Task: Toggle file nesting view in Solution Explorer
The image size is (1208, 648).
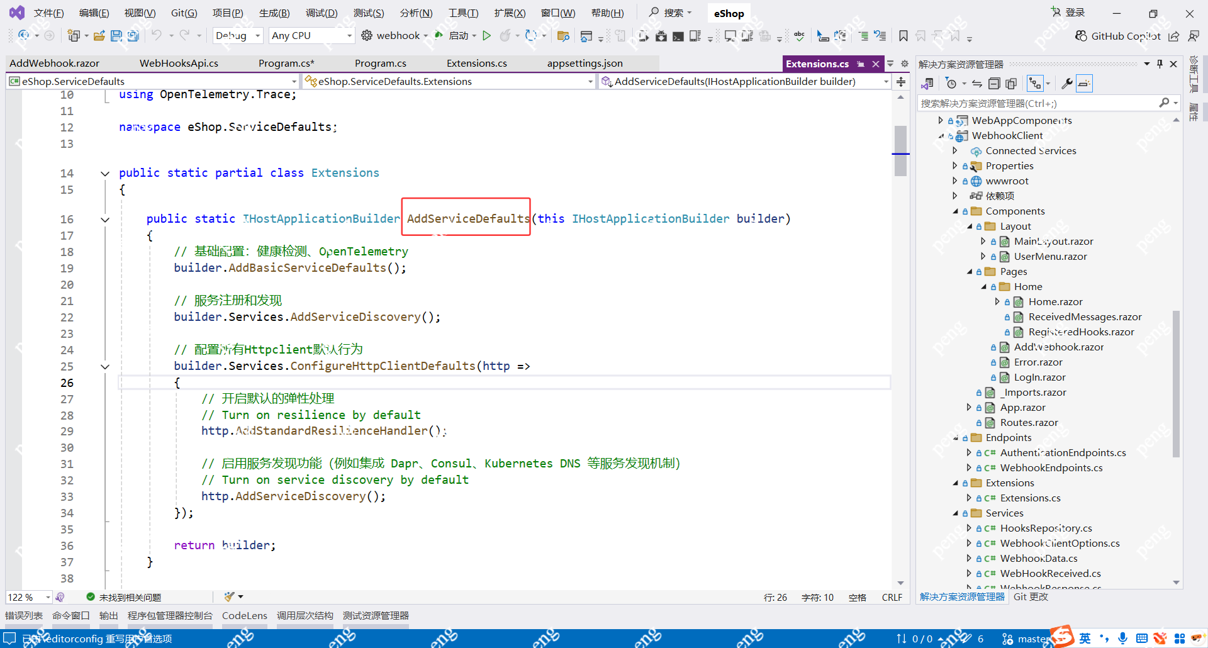Action: coord(1035,84)
